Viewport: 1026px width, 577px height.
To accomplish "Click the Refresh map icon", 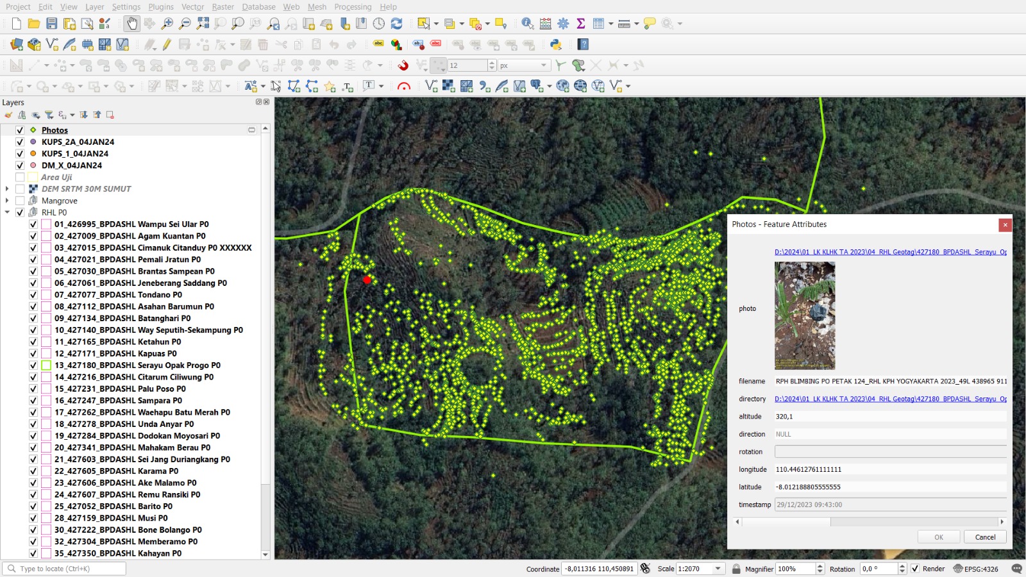I will click(396, 24).
